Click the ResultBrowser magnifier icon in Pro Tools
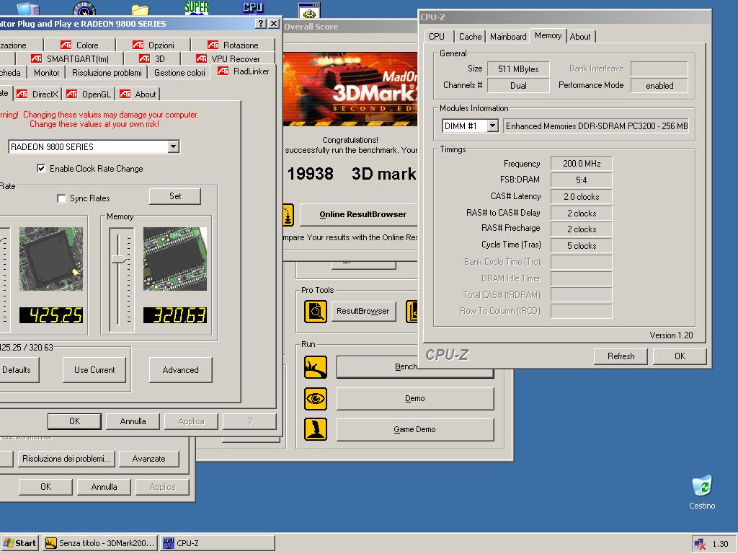 [x=316, y=311]
